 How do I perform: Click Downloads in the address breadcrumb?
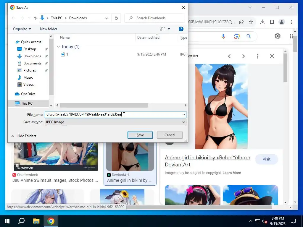tap(78, 18)
